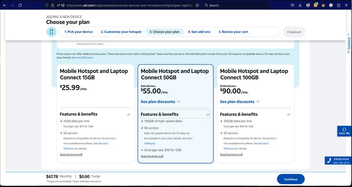The width and height of the screenshot is (352, 187).
Task: Open 5Gforyou link in the 100GB plan card
Action: point(229,149)
